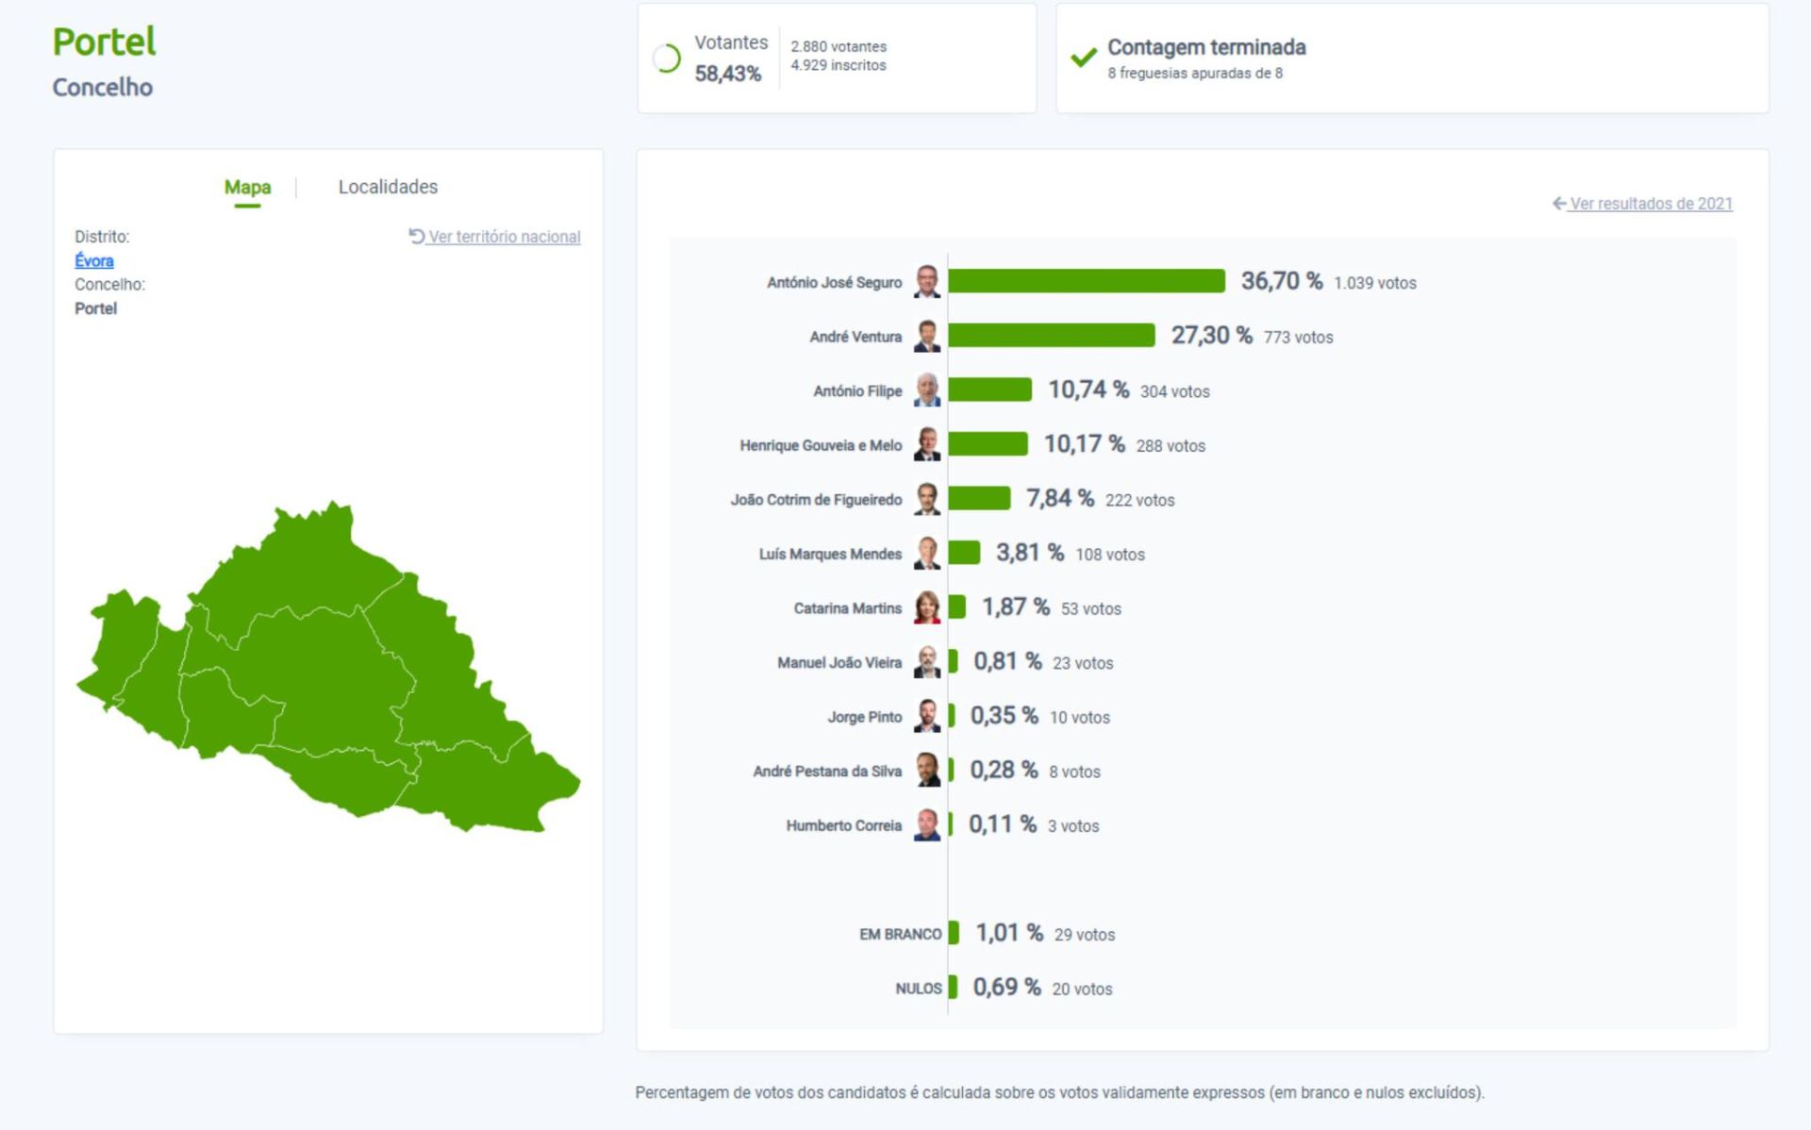Click André Ventura's green vote bar
The image size is (1811, 1130).
[x=1051, y=336]
